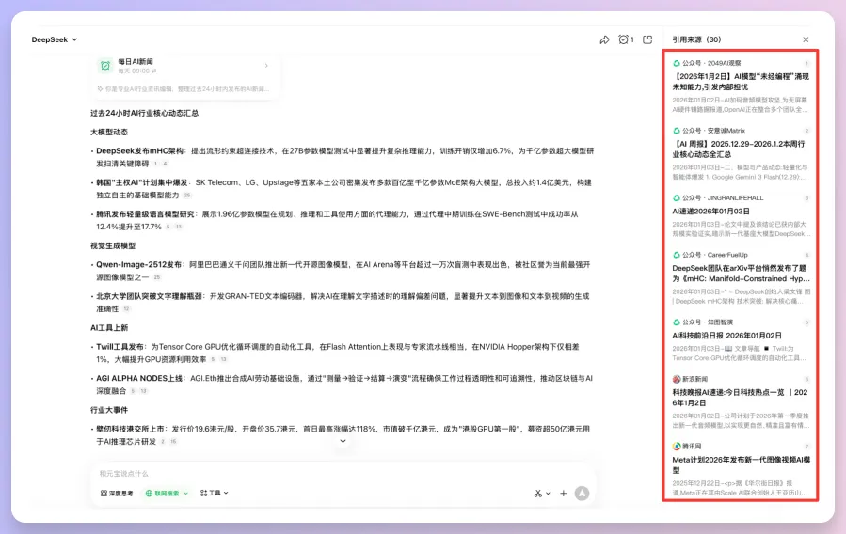Open the 安爱诚Matrix 【AI 周报】 source article
The width and height of the screenshot is (846, 534).
tap(741, 149)
